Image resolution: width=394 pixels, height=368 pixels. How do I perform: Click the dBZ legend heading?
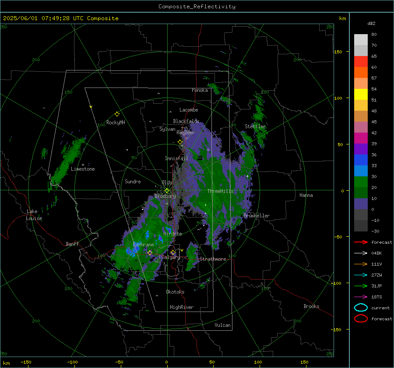[x=371, y=24]
